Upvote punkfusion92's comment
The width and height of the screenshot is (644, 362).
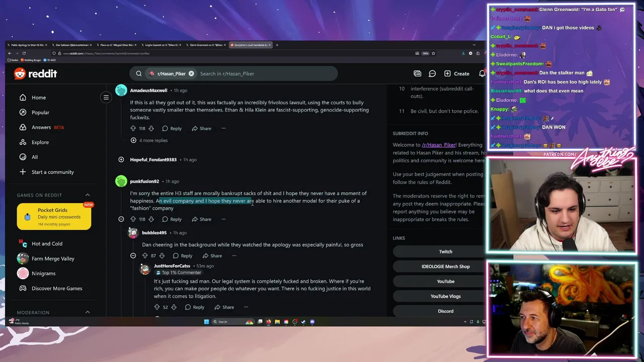pos(133,219)
